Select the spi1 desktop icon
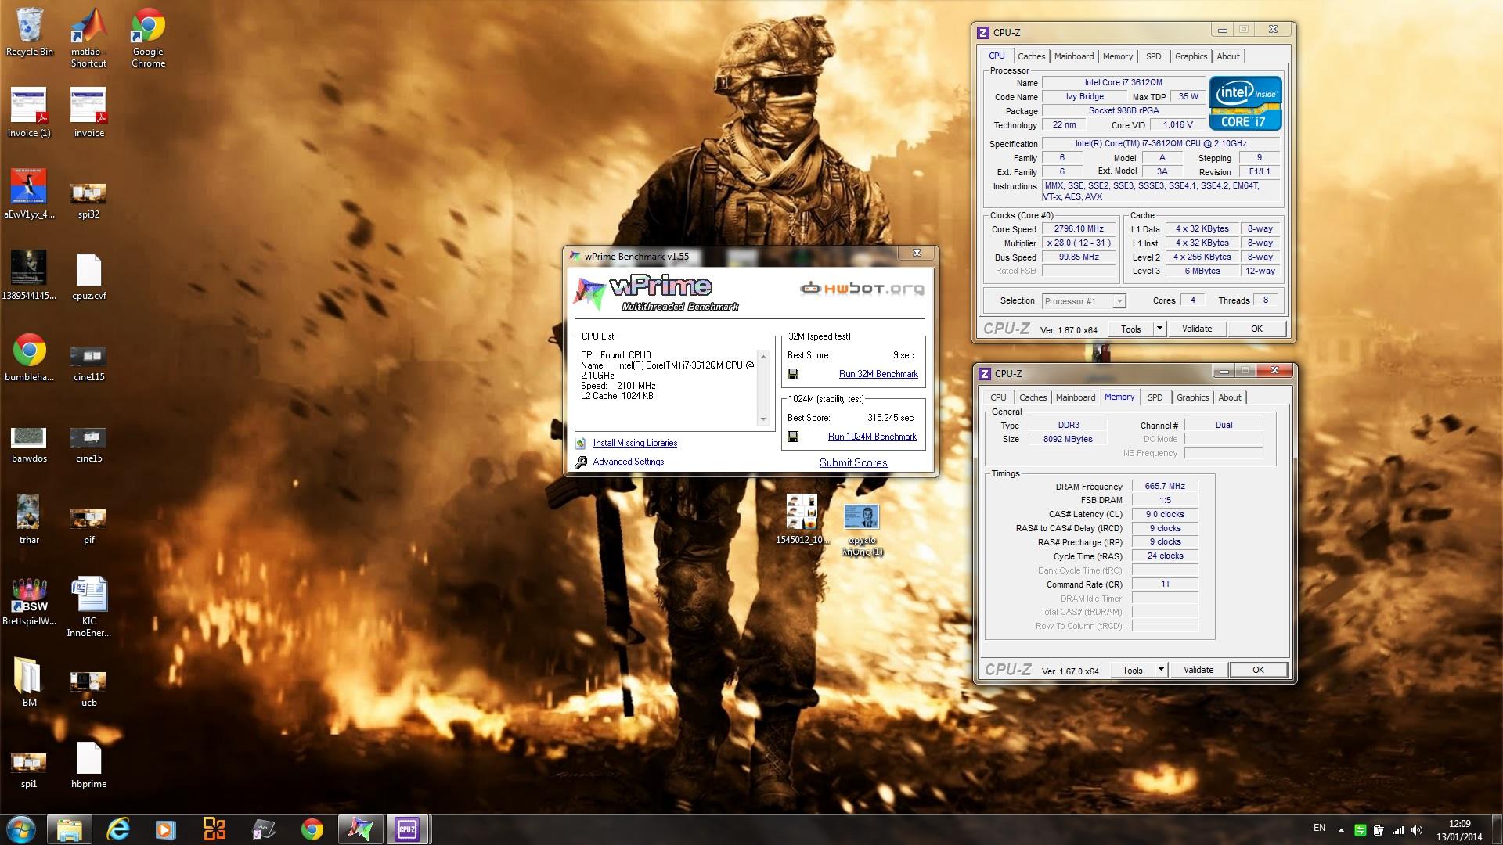The width and height of the screenshot is (1503, 845). (29, 770)
